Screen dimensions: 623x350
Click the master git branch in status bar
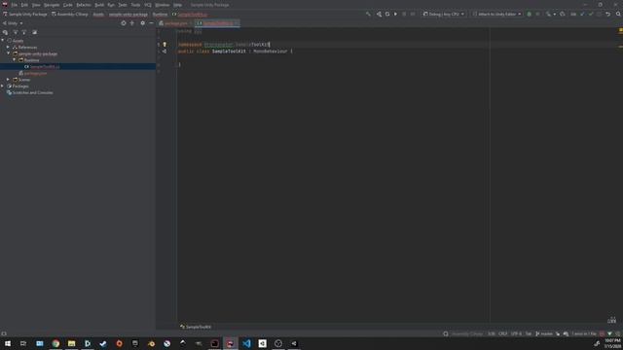pyautogui.click(x=544, y=333)
